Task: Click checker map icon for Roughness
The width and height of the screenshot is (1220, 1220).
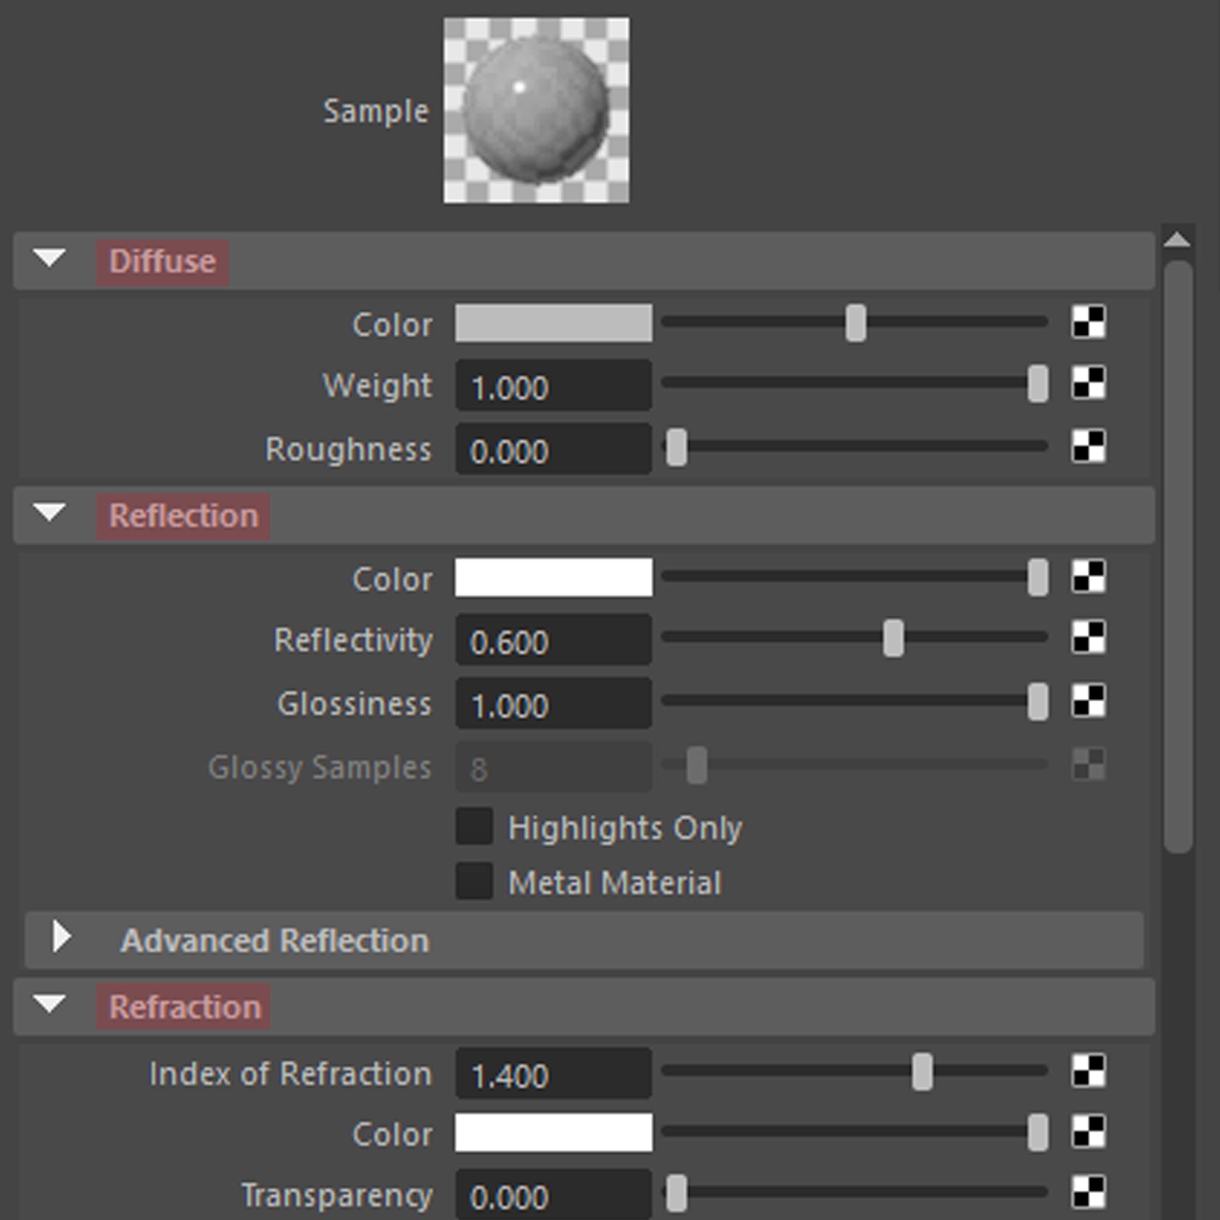Action: pos(1089,446)
